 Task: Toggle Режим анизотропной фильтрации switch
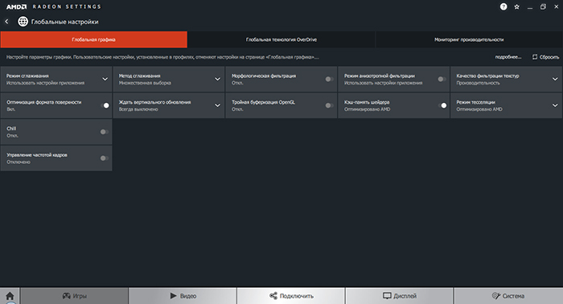click(x=442, y=79)
